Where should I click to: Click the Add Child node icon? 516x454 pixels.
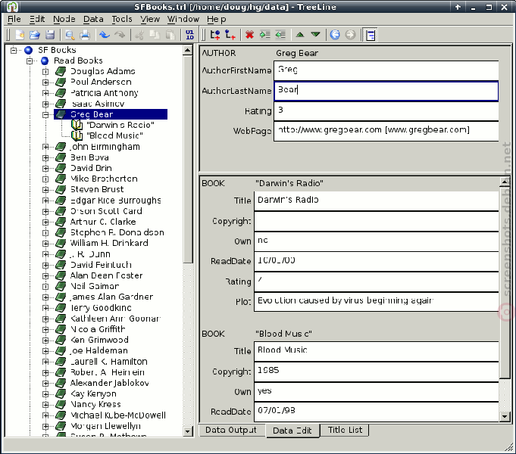point(230,35)
